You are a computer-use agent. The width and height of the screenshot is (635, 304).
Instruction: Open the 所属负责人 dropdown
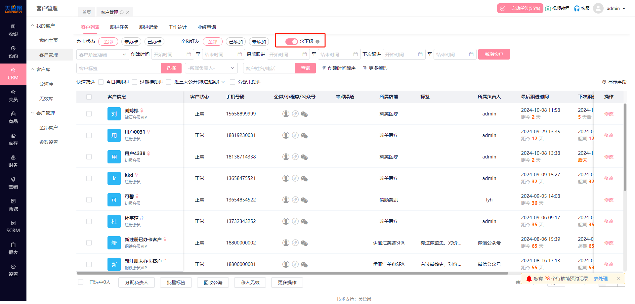211,68
